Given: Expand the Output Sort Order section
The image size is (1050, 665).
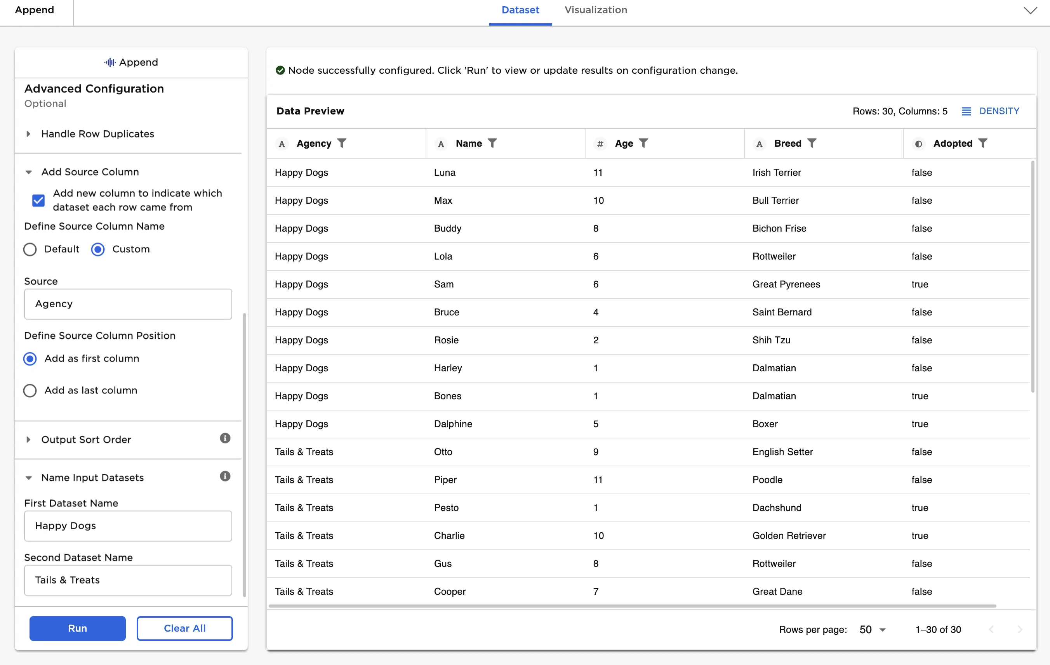Looking at the screenshot, I should point(28,440).
